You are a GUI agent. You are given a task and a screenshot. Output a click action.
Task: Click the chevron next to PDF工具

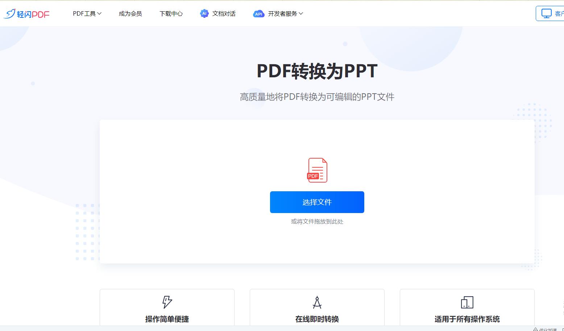tap(99, 13)
